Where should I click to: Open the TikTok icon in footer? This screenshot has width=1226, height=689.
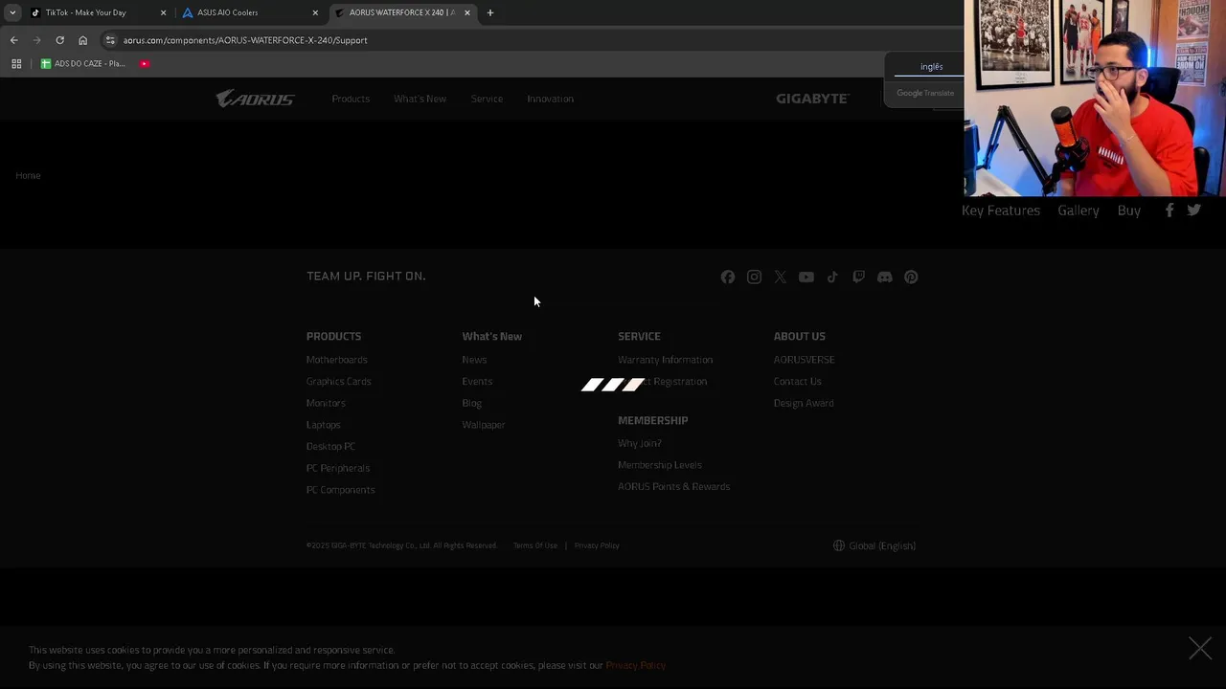[x=832, y=278]
